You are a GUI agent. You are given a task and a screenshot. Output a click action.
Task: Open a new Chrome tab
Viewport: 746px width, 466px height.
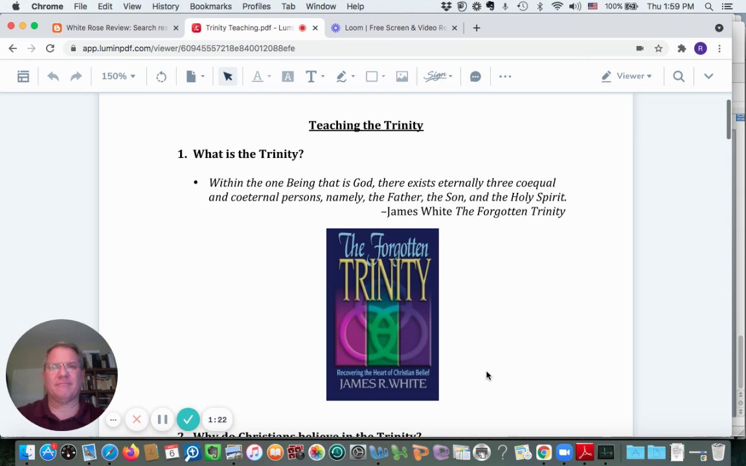[477, 28]
